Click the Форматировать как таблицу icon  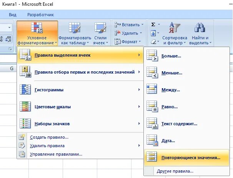click(x=75, y=27)
